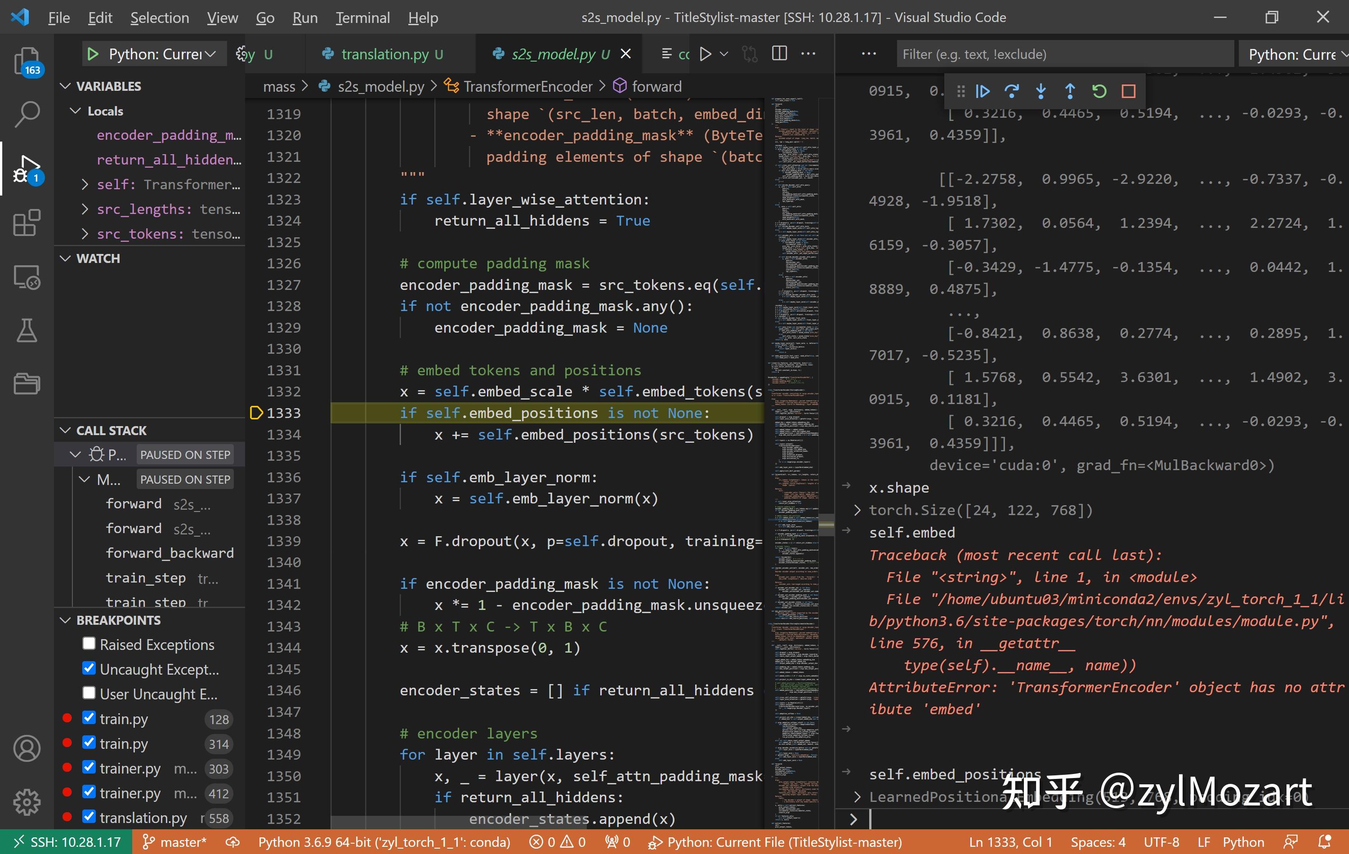The height and width of the screenshot is (854, 1349).
Task: Open the Search view icon
Action: pos(27,114)
